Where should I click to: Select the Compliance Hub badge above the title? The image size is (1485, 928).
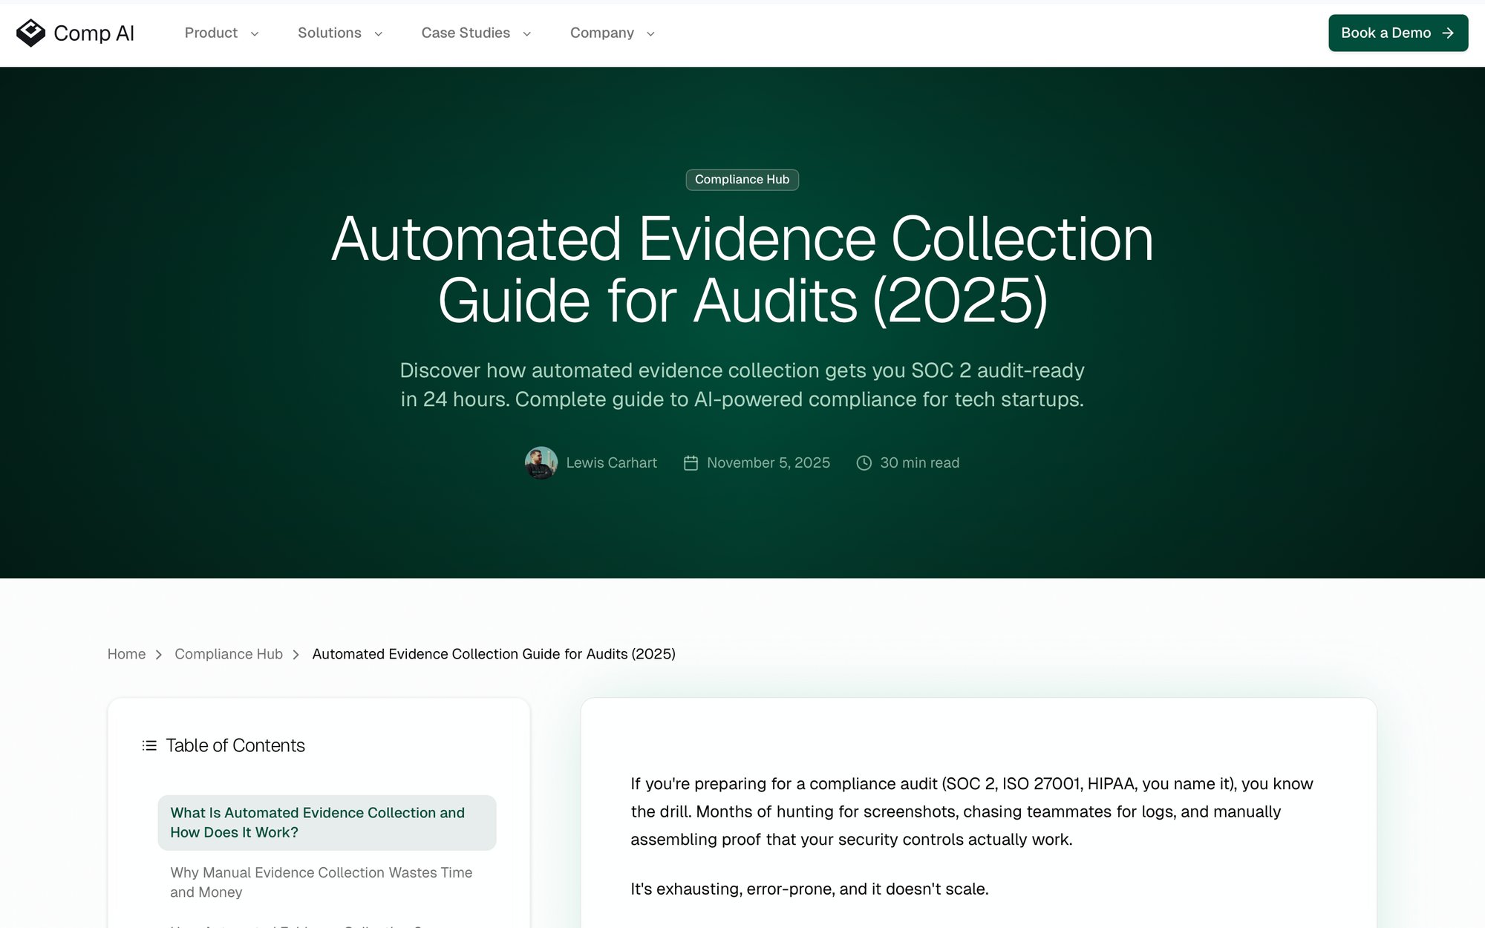coord(742,180)
